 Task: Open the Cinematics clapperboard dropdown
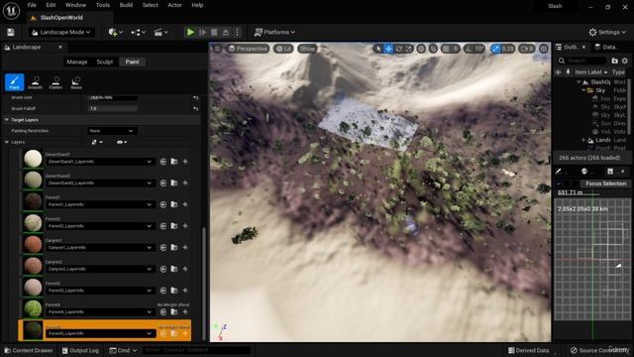click(160, 32)
